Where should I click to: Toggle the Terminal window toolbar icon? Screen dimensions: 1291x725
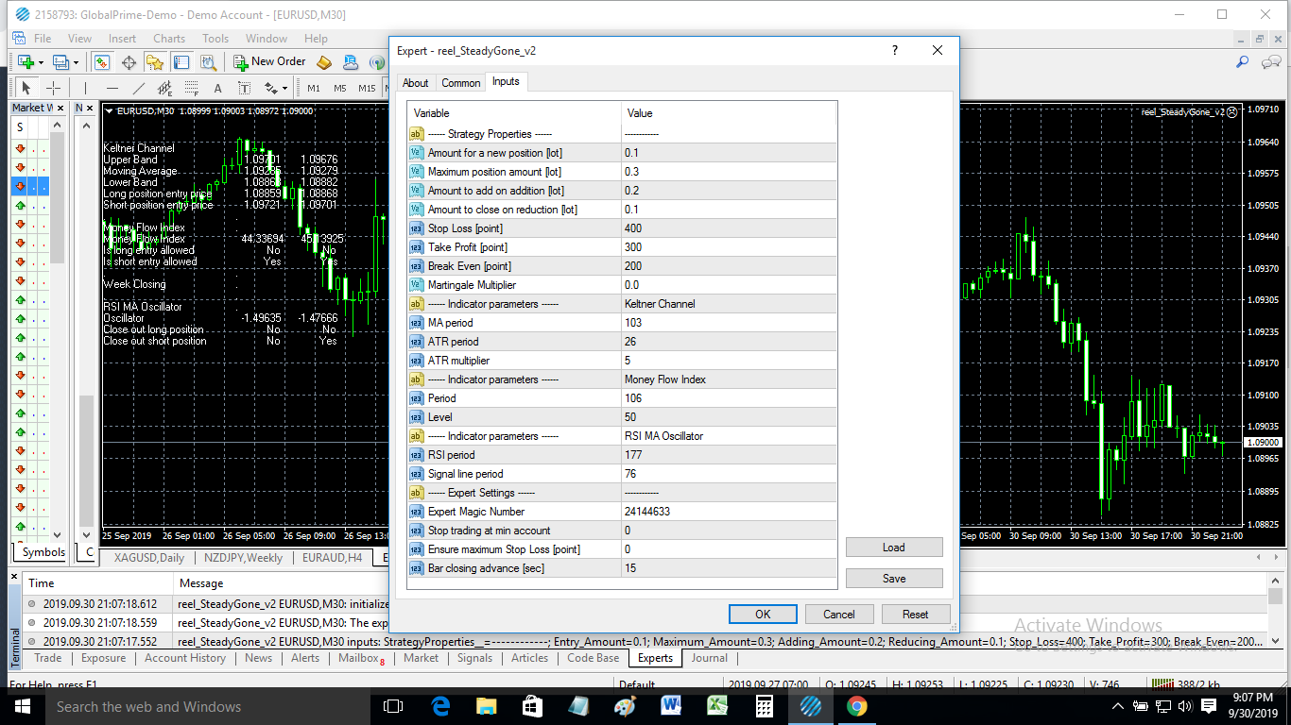click(181, 62)
